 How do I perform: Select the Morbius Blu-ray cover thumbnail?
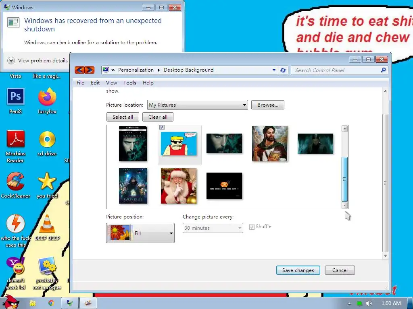click(x=133, y=144)
